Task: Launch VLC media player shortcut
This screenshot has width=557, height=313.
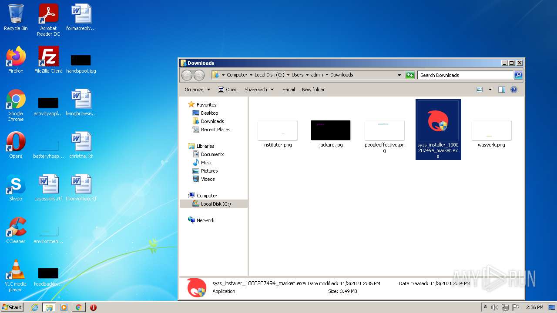Action: (16, 276)
